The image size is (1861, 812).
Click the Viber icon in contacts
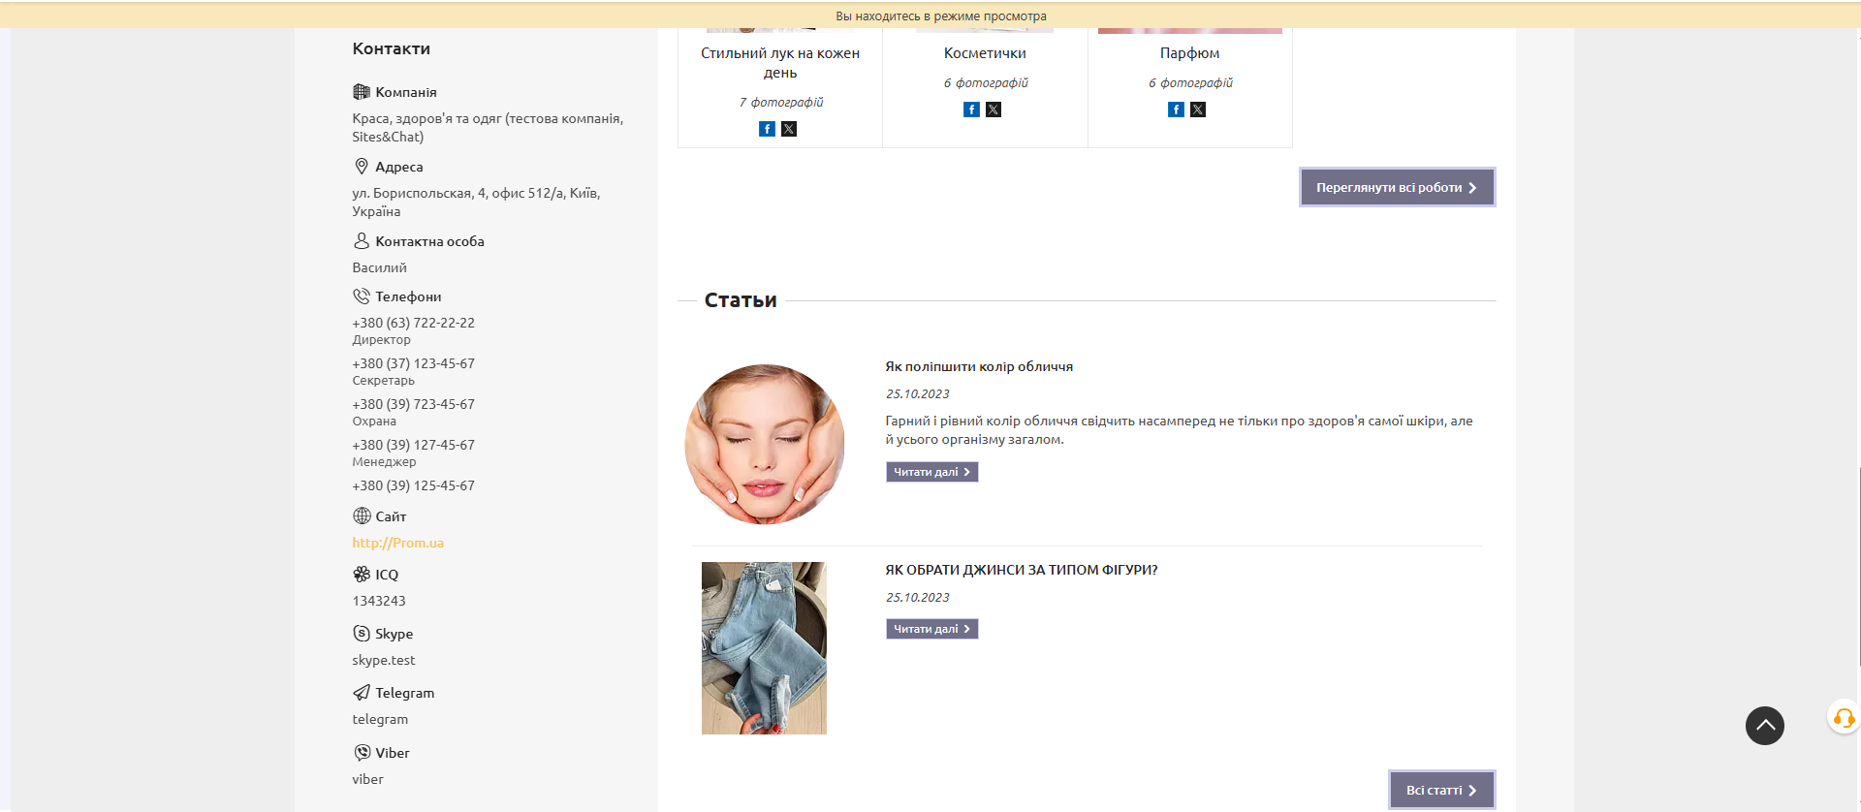tap(362, 753)
